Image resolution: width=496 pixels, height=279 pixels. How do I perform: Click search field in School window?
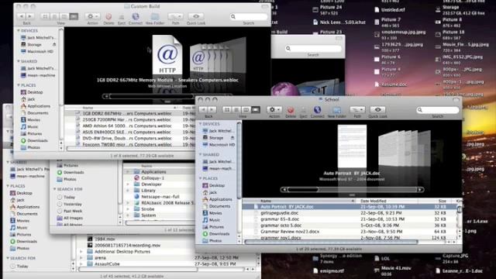tap(438, 110)
